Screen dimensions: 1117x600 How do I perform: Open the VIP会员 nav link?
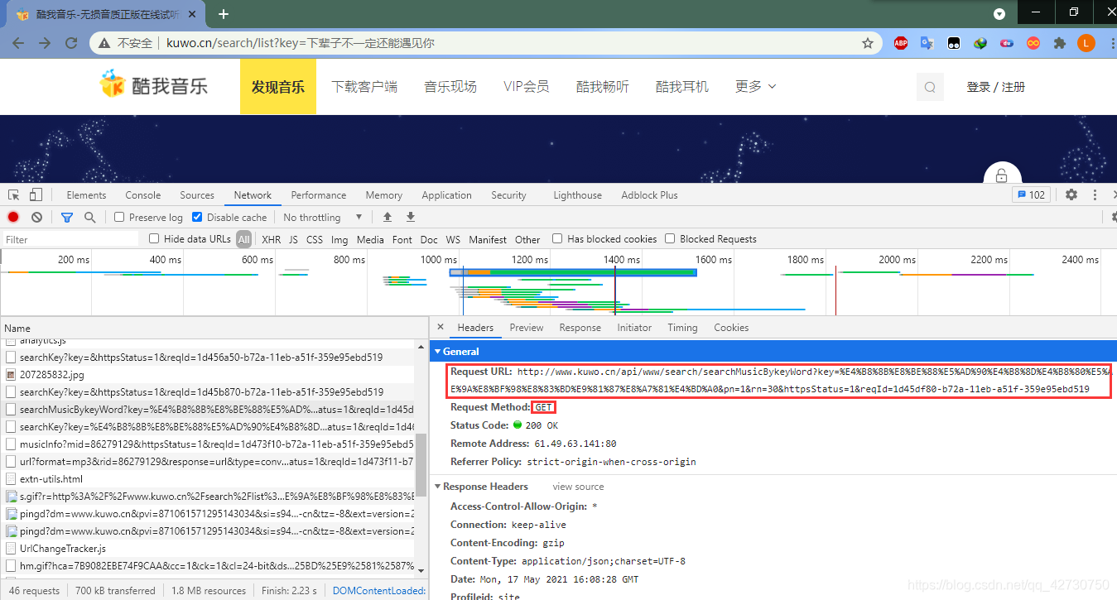527,86
